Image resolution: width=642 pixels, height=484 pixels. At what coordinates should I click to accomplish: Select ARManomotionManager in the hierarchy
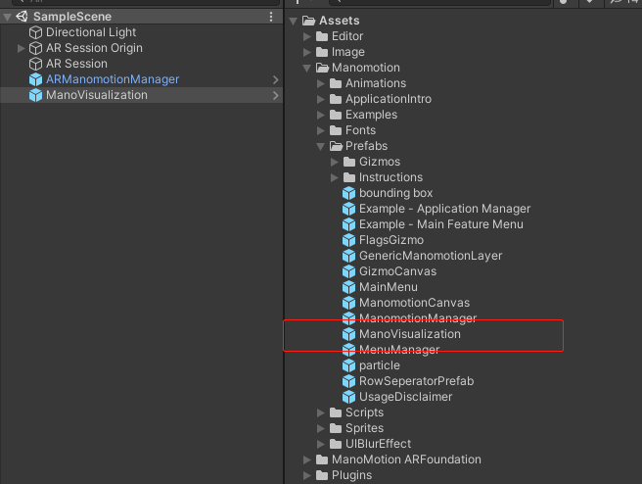[113, 79]
